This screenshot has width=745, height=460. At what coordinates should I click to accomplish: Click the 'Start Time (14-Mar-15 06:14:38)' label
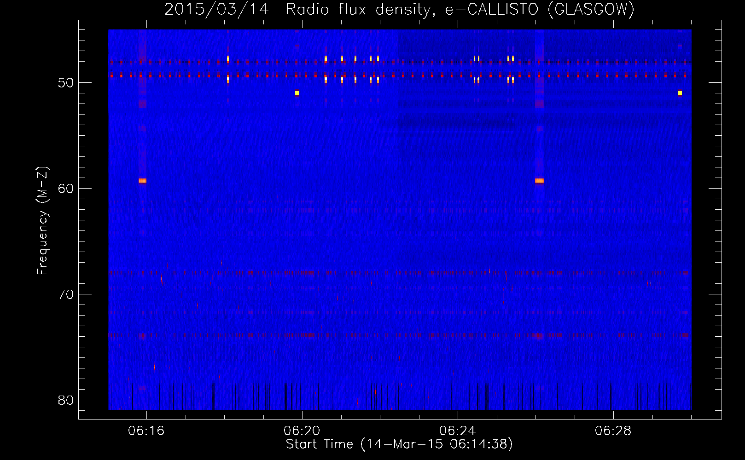[399, 444]
